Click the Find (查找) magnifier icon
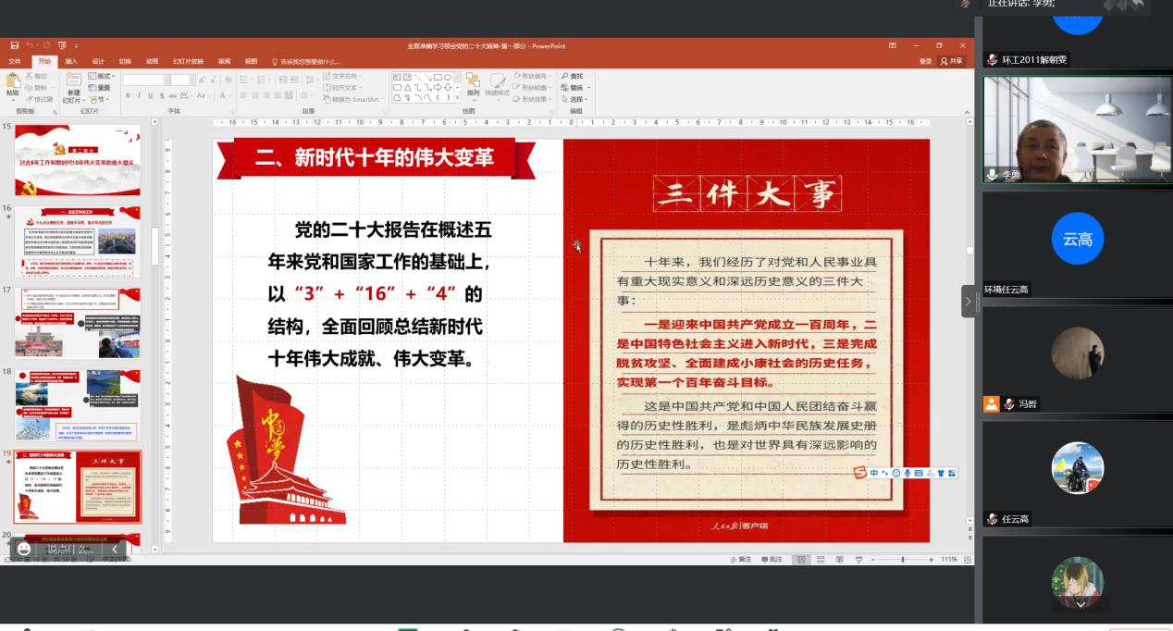The width and height of the screenshot is (1173, 631). (x=565, y=76)
